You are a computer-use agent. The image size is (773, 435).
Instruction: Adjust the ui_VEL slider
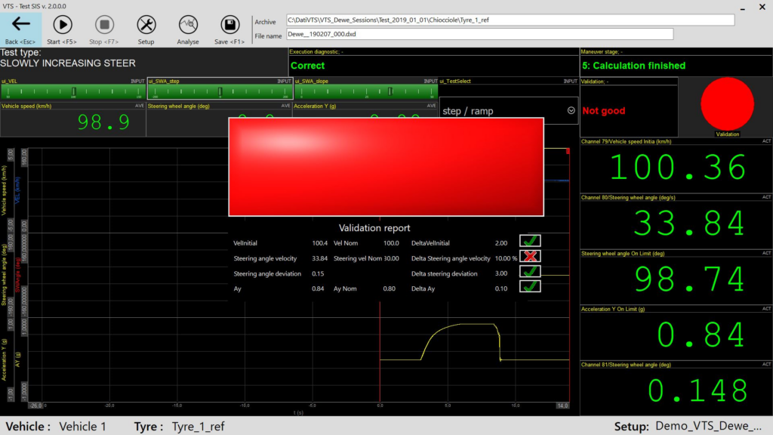tap(73, 91)
